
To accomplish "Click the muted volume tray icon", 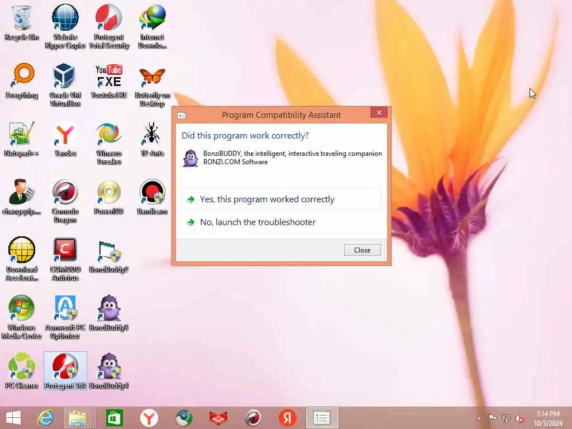I will click(519, 418).
